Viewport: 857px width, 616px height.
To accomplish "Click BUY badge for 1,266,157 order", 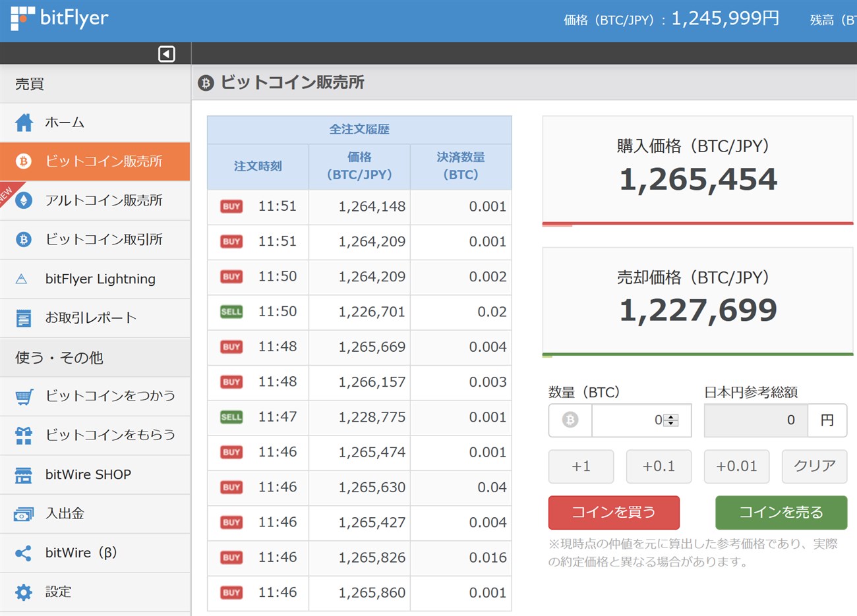I will (x=231, y=382).
